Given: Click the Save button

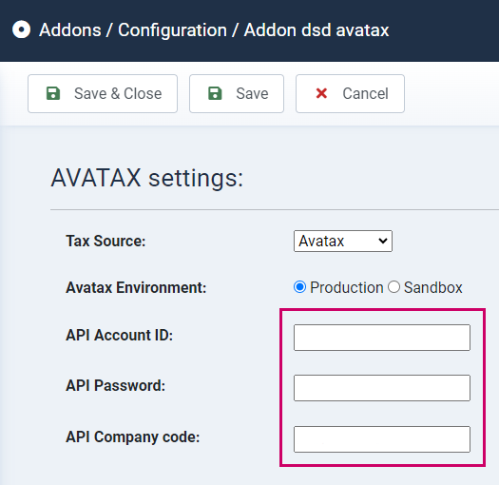Looking at the screenshot, I should [237, 93].
